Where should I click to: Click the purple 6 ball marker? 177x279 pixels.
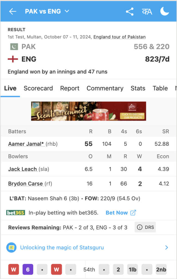[x=28, y=270]
